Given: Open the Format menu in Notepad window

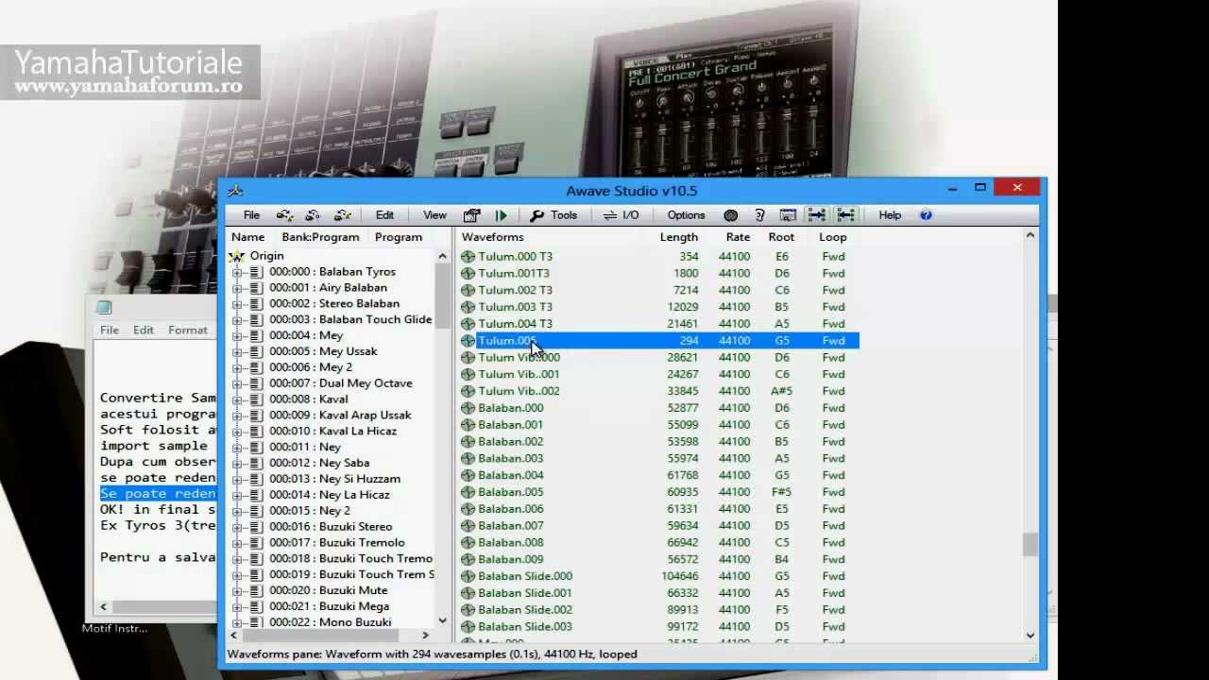Looking at the screenshot, I should pos(188,331).
